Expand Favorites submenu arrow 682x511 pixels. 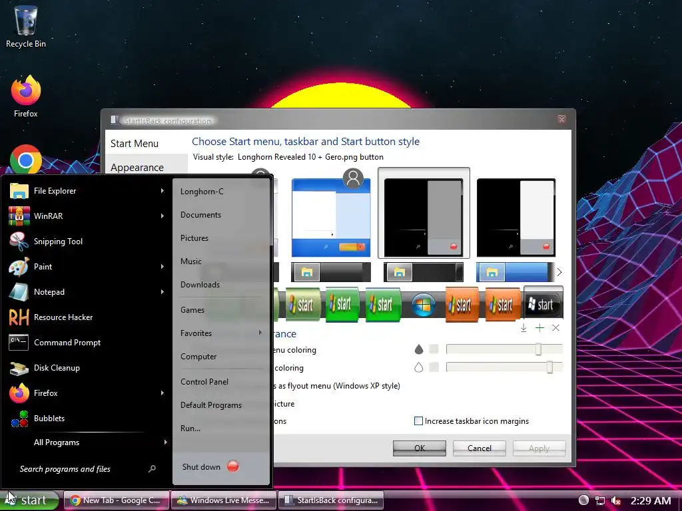point(260,333)
